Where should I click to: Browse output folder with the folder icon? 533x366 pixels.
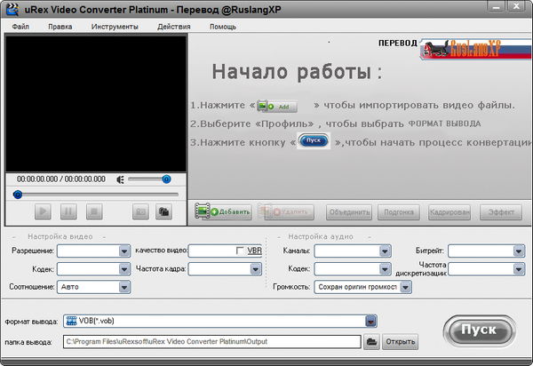coord(371,341)
